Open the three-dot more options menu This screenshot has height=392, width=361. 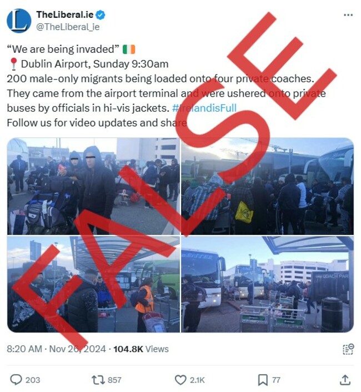pos(348,15)
